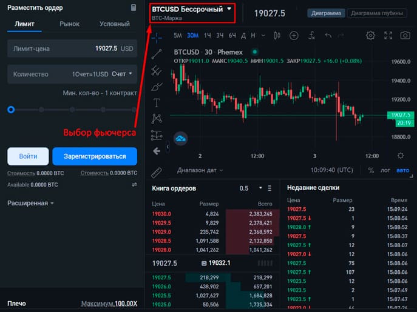Open Диапазон дат date range dropdown
The height and width of the screenshot is (312, 417).
point(200,170)
